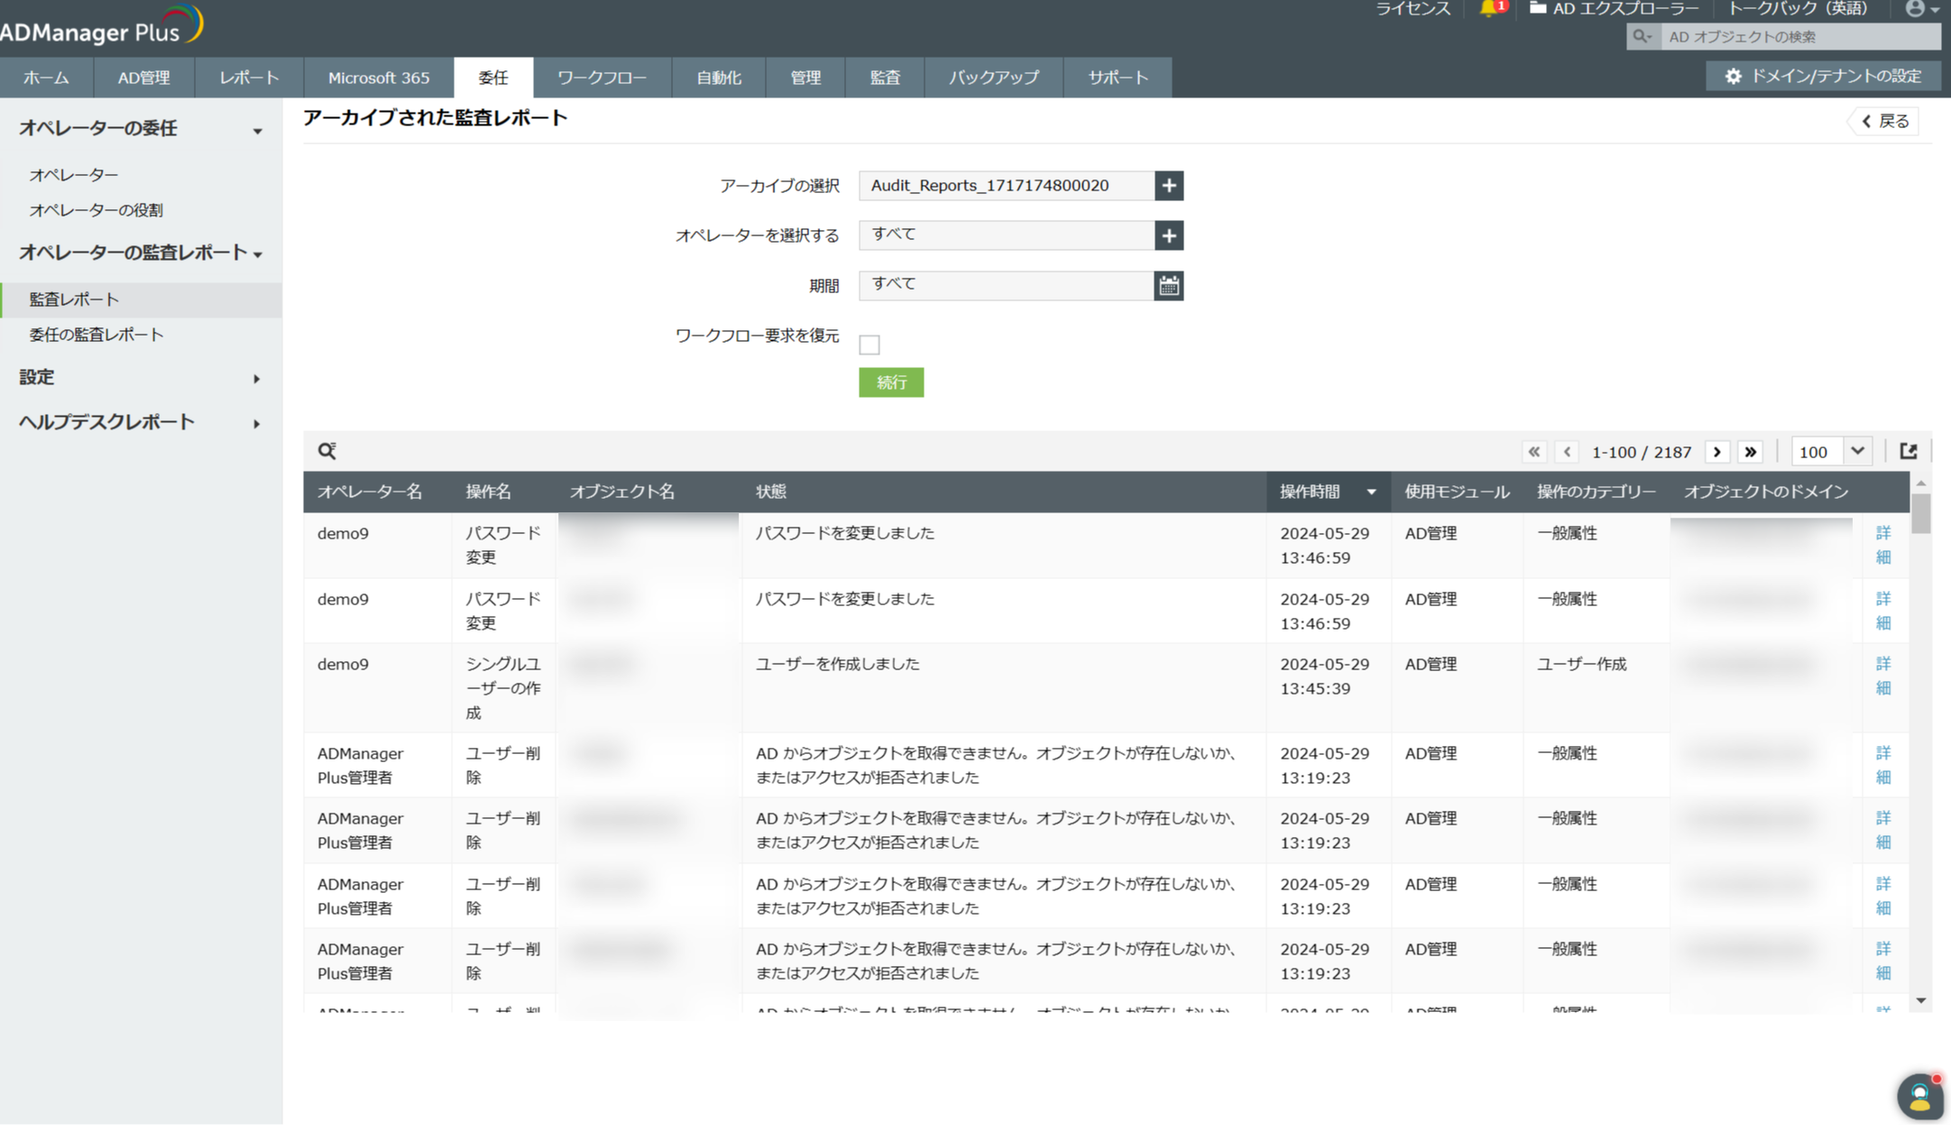This screenshot has width=1951, height=1132.
Task: Click the export report icon
Action: [x=1909, y=451]
